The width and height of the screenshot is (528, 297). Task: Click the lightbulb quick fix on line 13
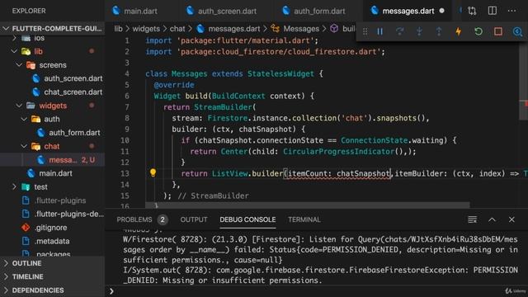(153, 172)
